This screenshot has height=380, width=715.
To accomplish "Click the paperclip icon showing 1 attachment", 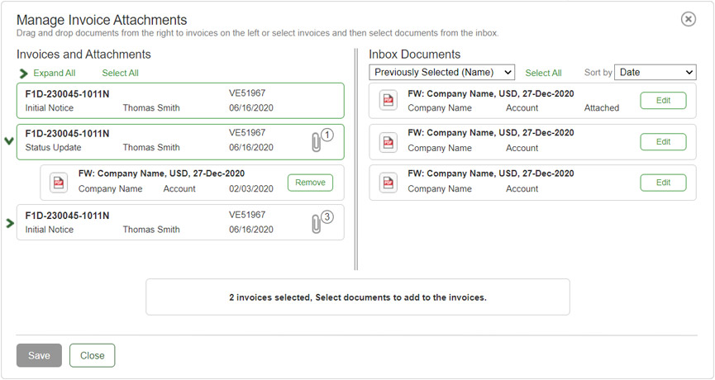I will click(316, 141).
